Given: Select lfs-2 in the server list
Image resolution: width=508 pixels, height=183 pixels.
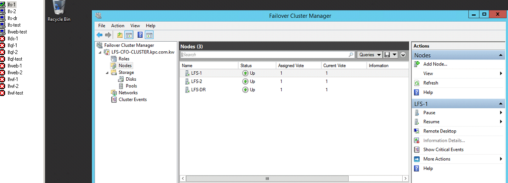Looking at the screenshot, I should click(11, 11).
